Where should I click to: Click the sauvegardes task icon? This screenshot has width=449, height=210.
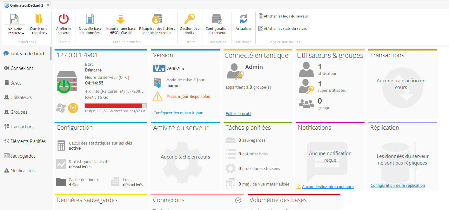(231, 140)
